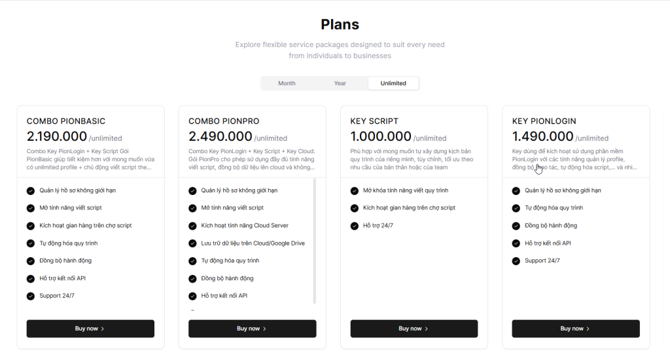Click checkmark icon beside Lưu trữ dữ liệu trên Cloud/Google Drive
Screen dimensions: 670x358
pos(192,243)
